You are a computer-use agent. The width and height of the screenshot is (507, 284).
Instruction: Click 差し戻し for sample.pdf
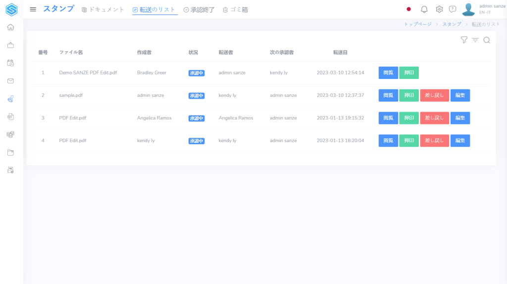click(435, 95)
